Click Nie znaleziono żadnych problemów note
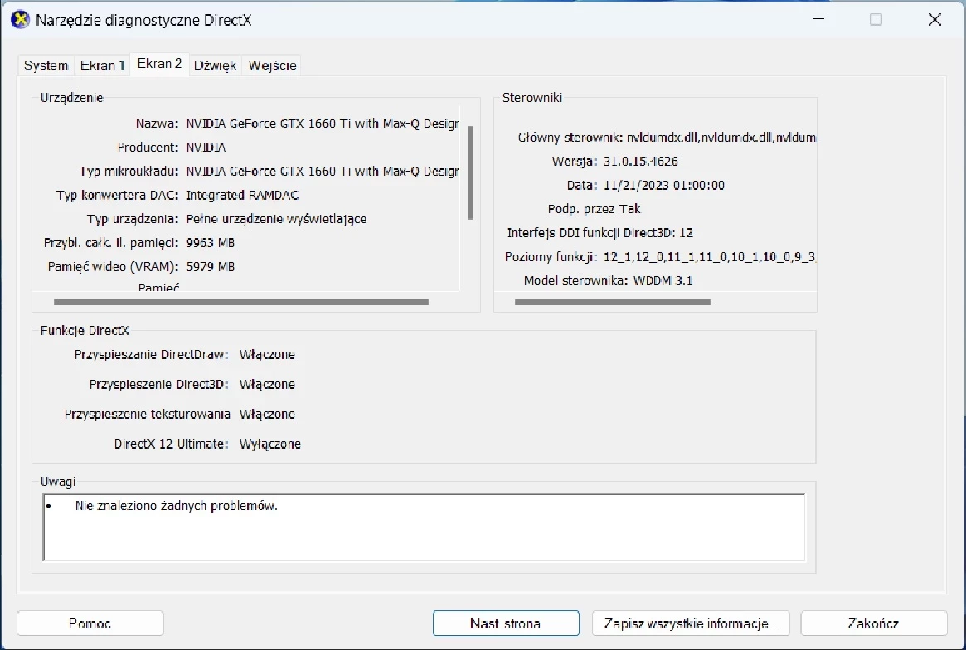 click(176, 506)
